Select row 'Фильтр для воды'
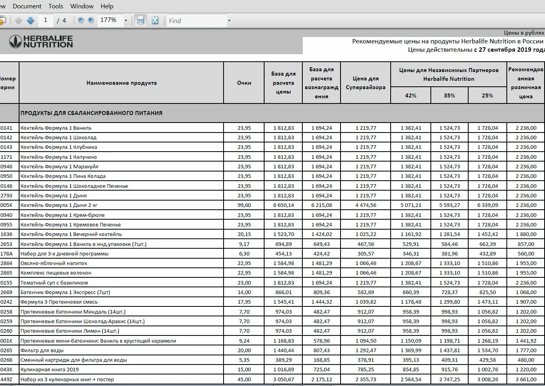 [x=272, y=350]
